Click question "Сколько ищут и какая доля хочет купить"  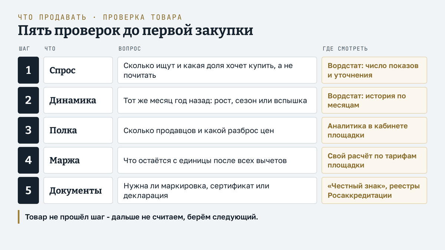tap(217, 70)
